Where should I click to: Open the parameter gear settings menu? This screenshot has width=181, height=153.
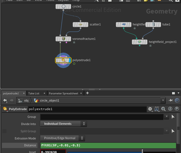click(x=150, y=109)
